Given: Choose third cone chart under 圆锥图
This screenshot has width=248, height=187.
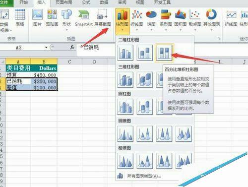Looking at the screenshot, I should (164, 134).
